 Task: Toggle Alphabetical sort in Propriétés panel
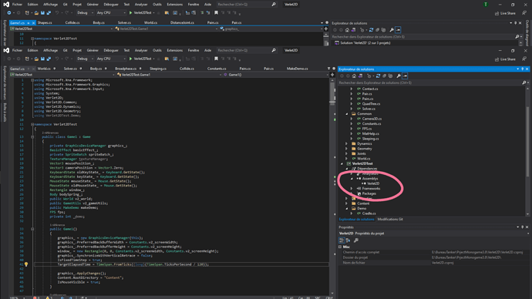pyautogui.click(x=348, y=240)
